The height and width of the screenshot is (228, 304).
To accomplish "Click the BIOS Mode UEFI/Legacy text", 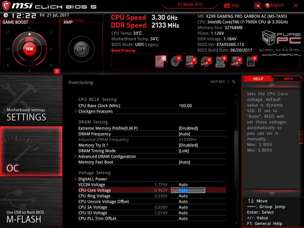I will (x=135, y=44).
